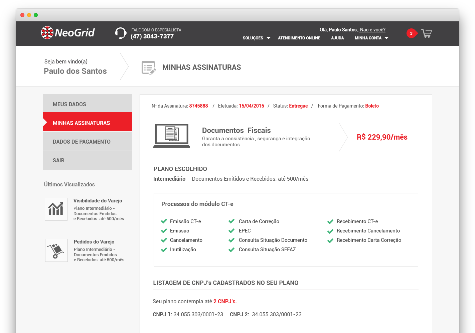The height and width of the screenshot is (333, 475).
Task: Expand the Soluções dropdown
Action: point(256,38)
